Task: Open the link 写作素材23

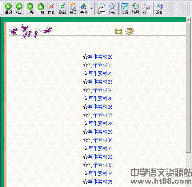Action: coord(100,82)
